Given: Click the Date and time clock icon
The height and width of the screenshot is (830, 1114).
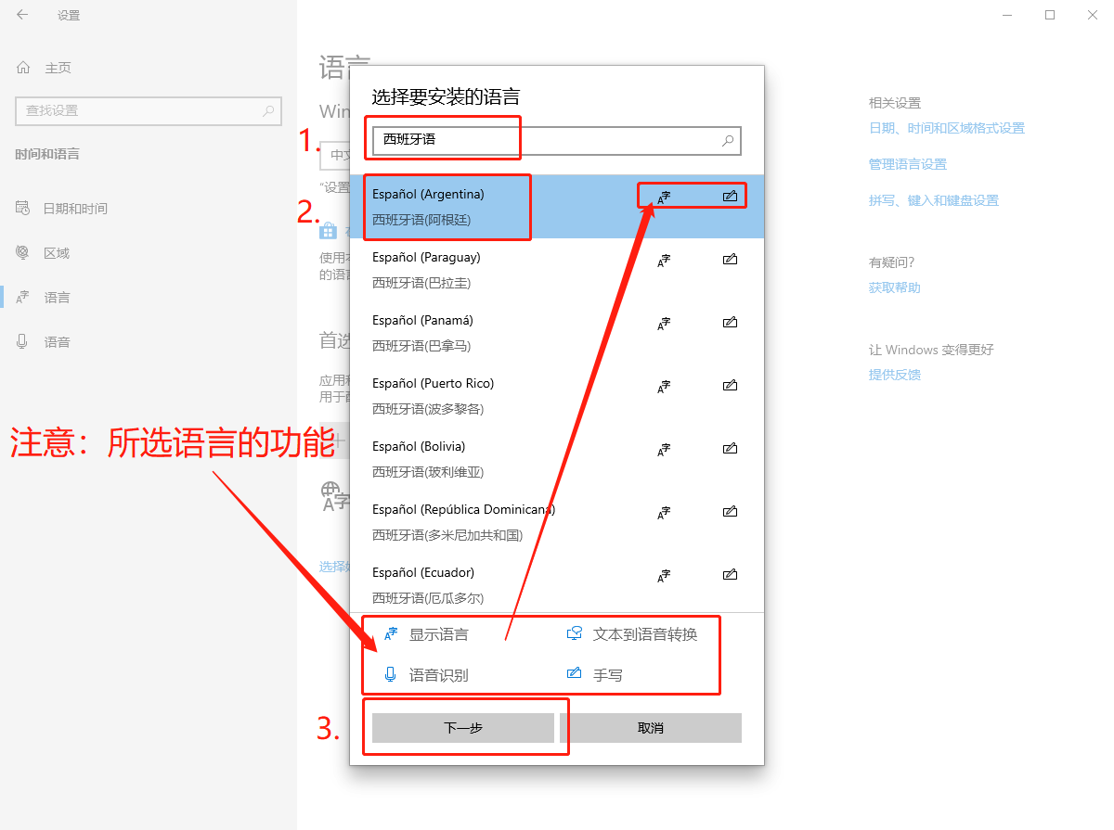Looking at the screenshot, I should pyautogui.click(x=23, y=209).
